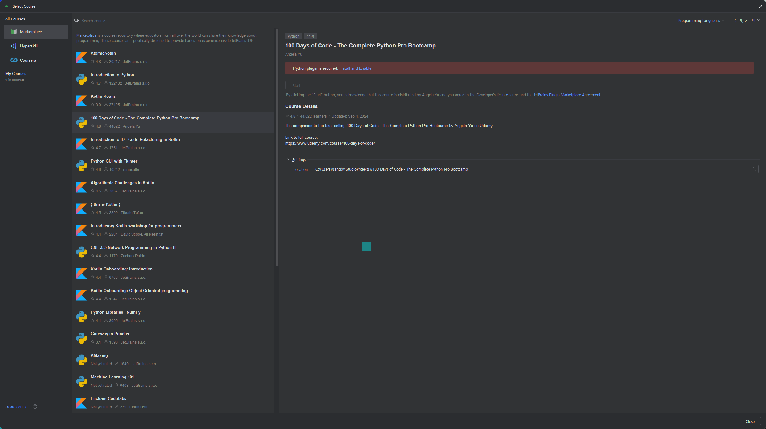The height and width of the screenshot is (429, 766).
Task: Click the Hyperskill icon in sidebar
Action: pos(14,46)
